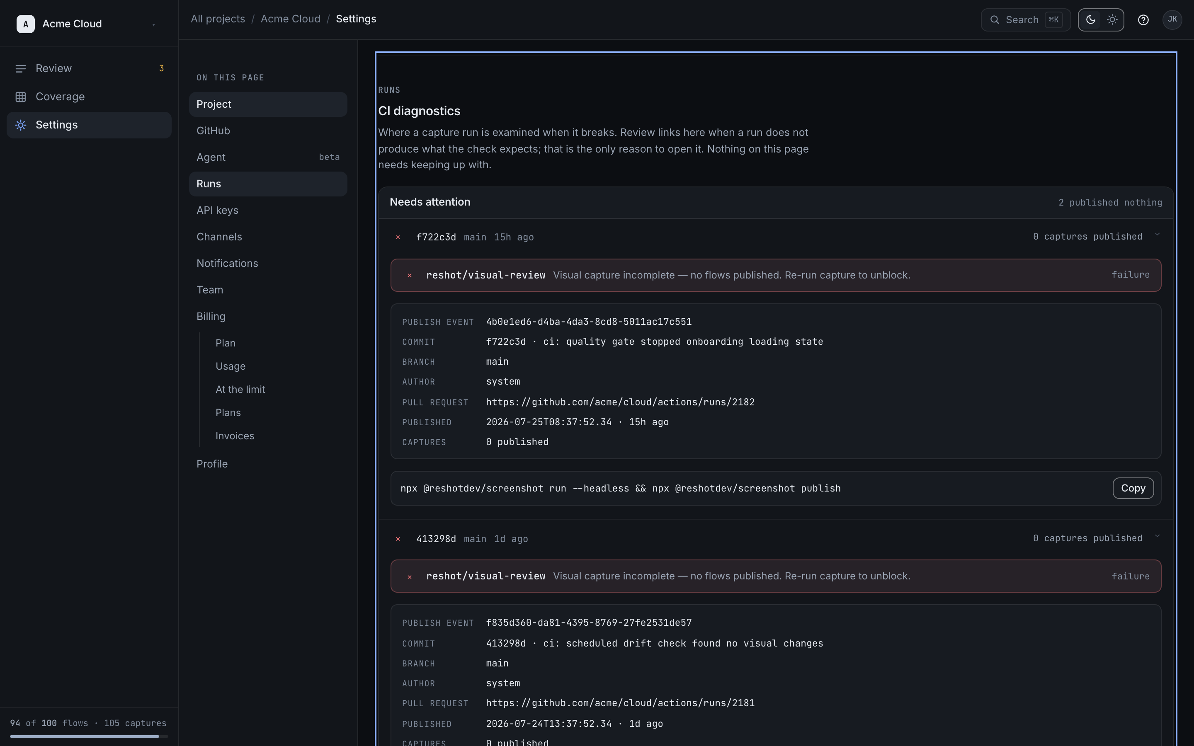Click the Review count badge showing 3
1194x746 pixels.
[x=161, y=68]
